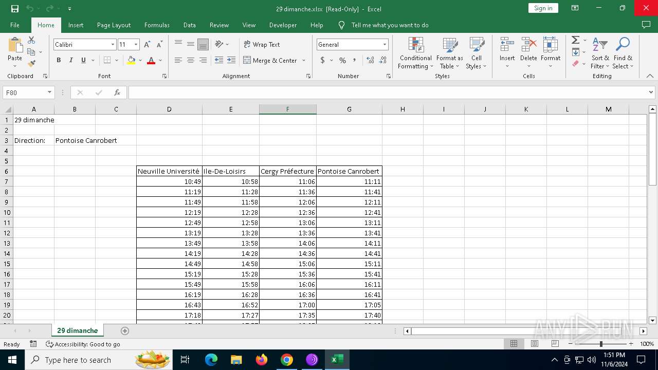Switch to the Data tab
The image size is (658, 370).
pos(190,25)
